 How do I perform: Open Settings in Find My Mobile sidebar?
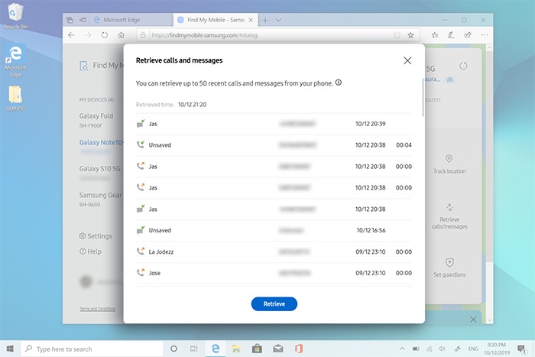click(x=96, y=236)
